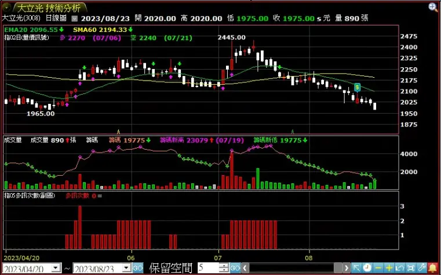Viewport: 441px width, 275px height.
Task: Click the 指02日(量價訊號) indicator label
Action: coord(27,38)
